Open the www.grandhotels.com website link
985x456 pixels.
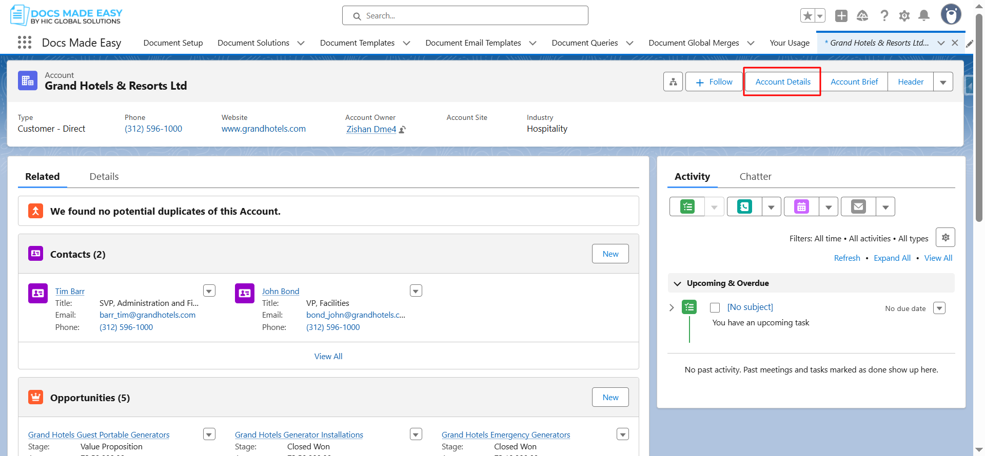click(263, 129)
